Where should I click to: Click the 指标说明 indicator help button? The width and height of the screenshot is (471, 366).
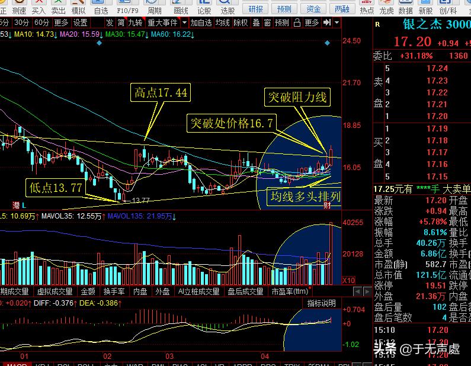coord(322,304)
